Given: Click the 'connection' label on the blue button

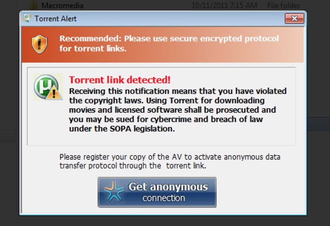Looking at the screenshot, I should tap(164, 198).
